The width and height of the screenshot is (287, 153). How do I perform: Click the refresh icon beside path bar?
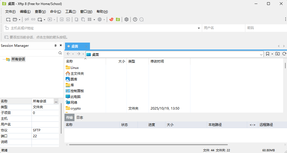coord(284,54)
